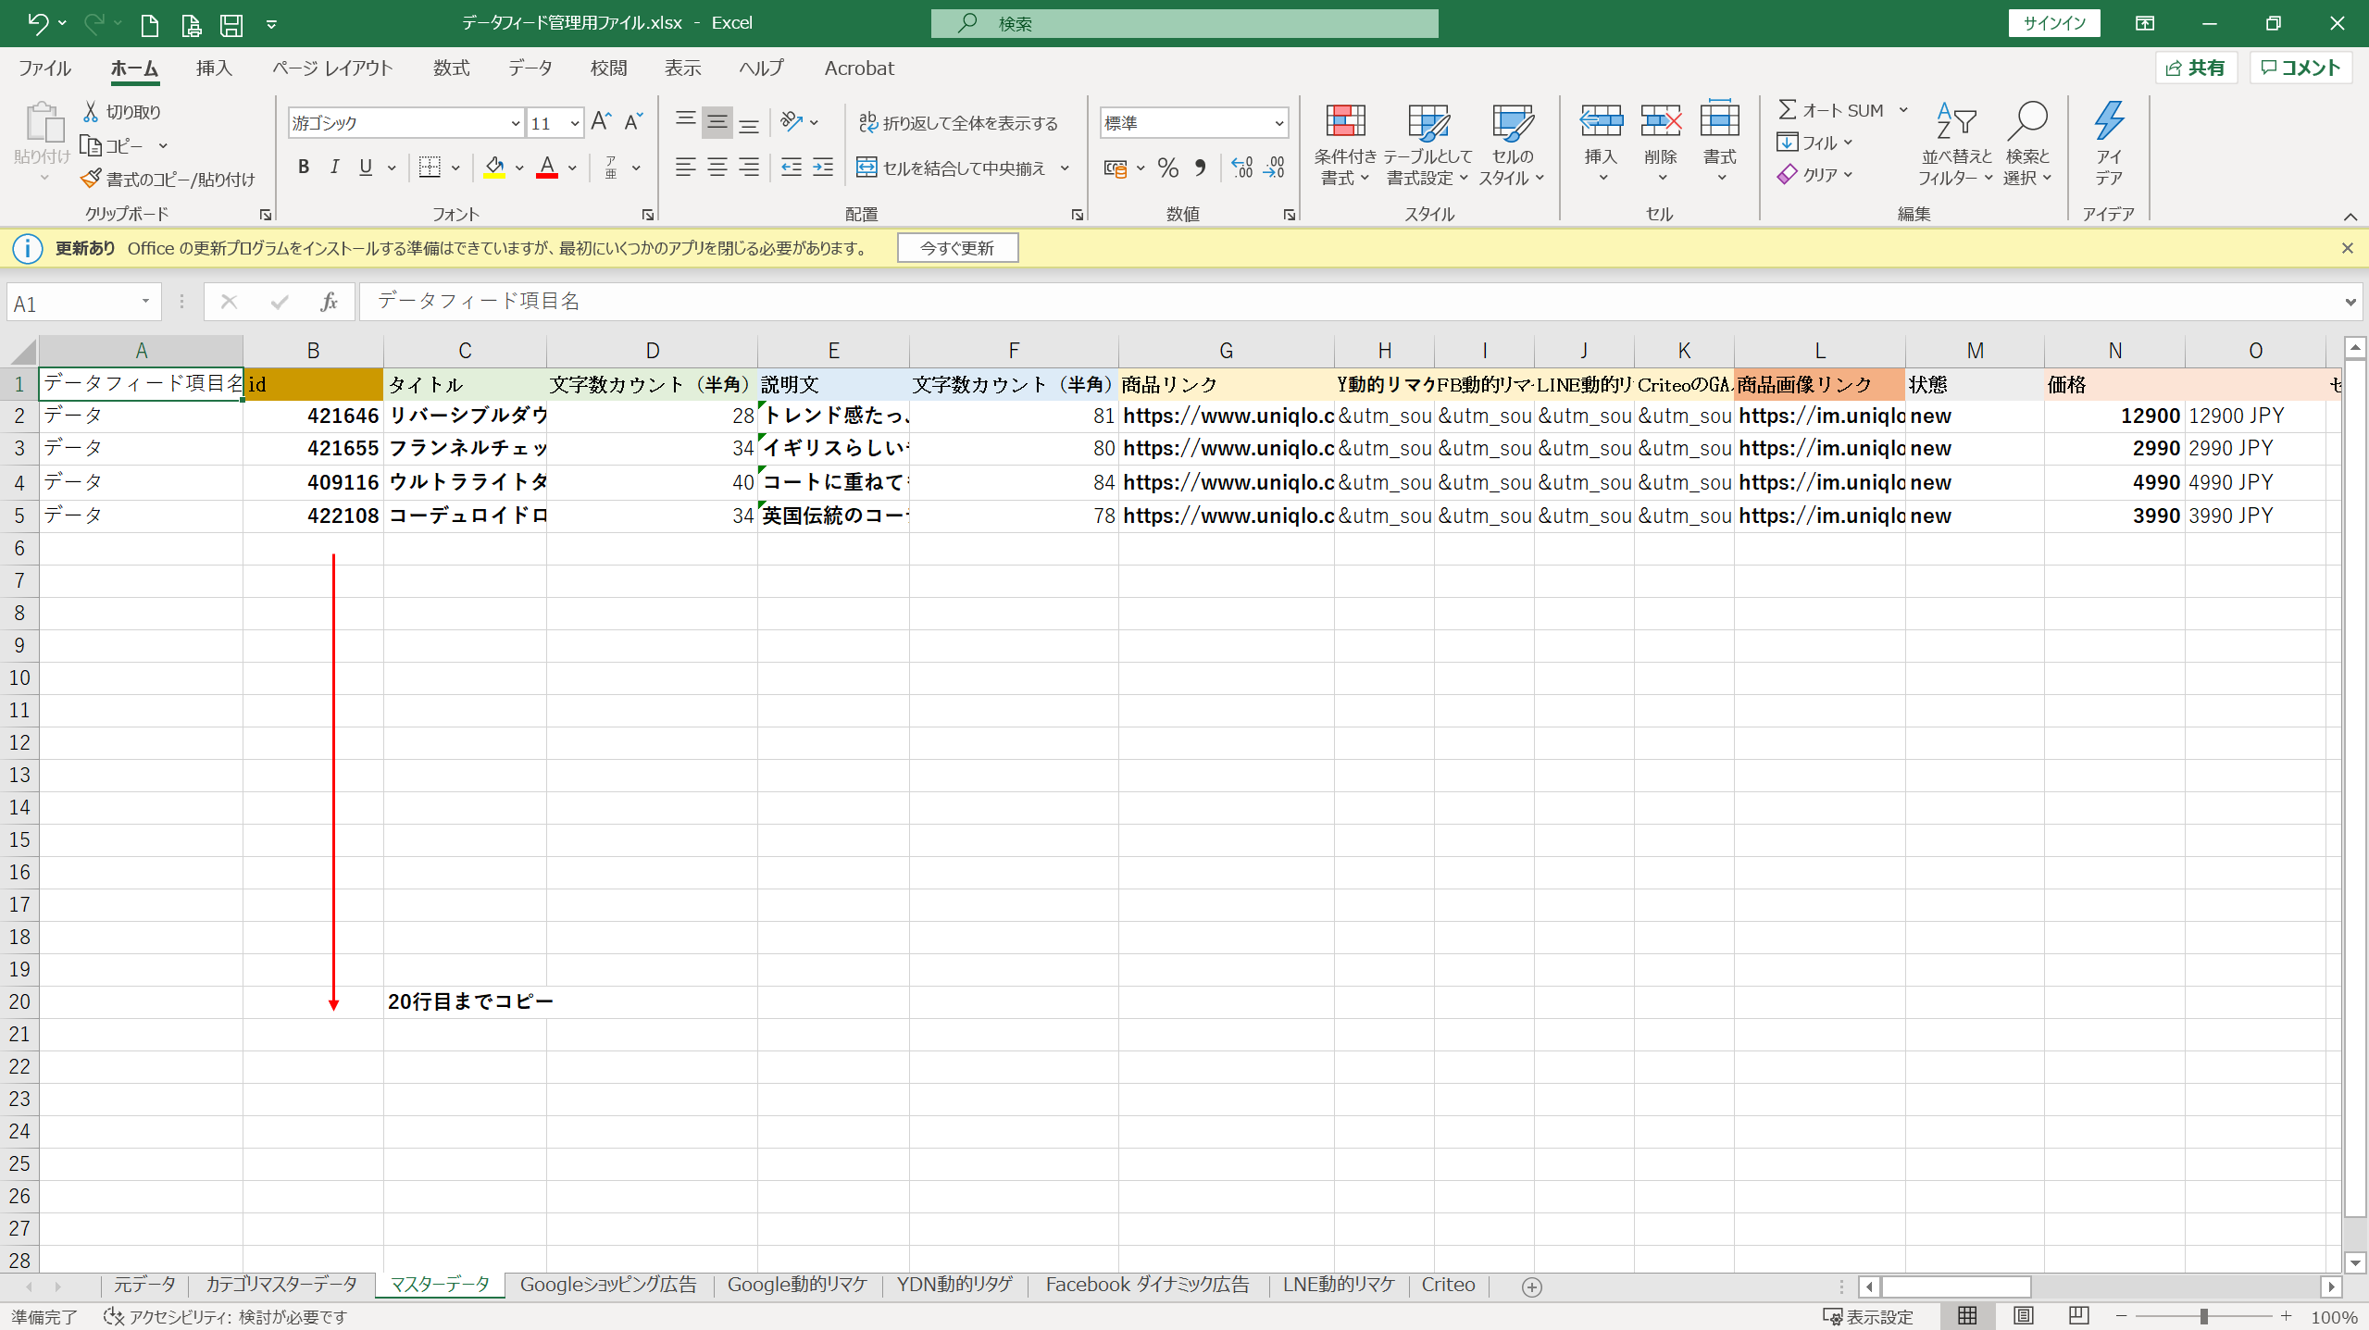Click the Format Painter (書式のコピー) icon
This screenshot has width=2369, height=1330.
click(91, 179)
